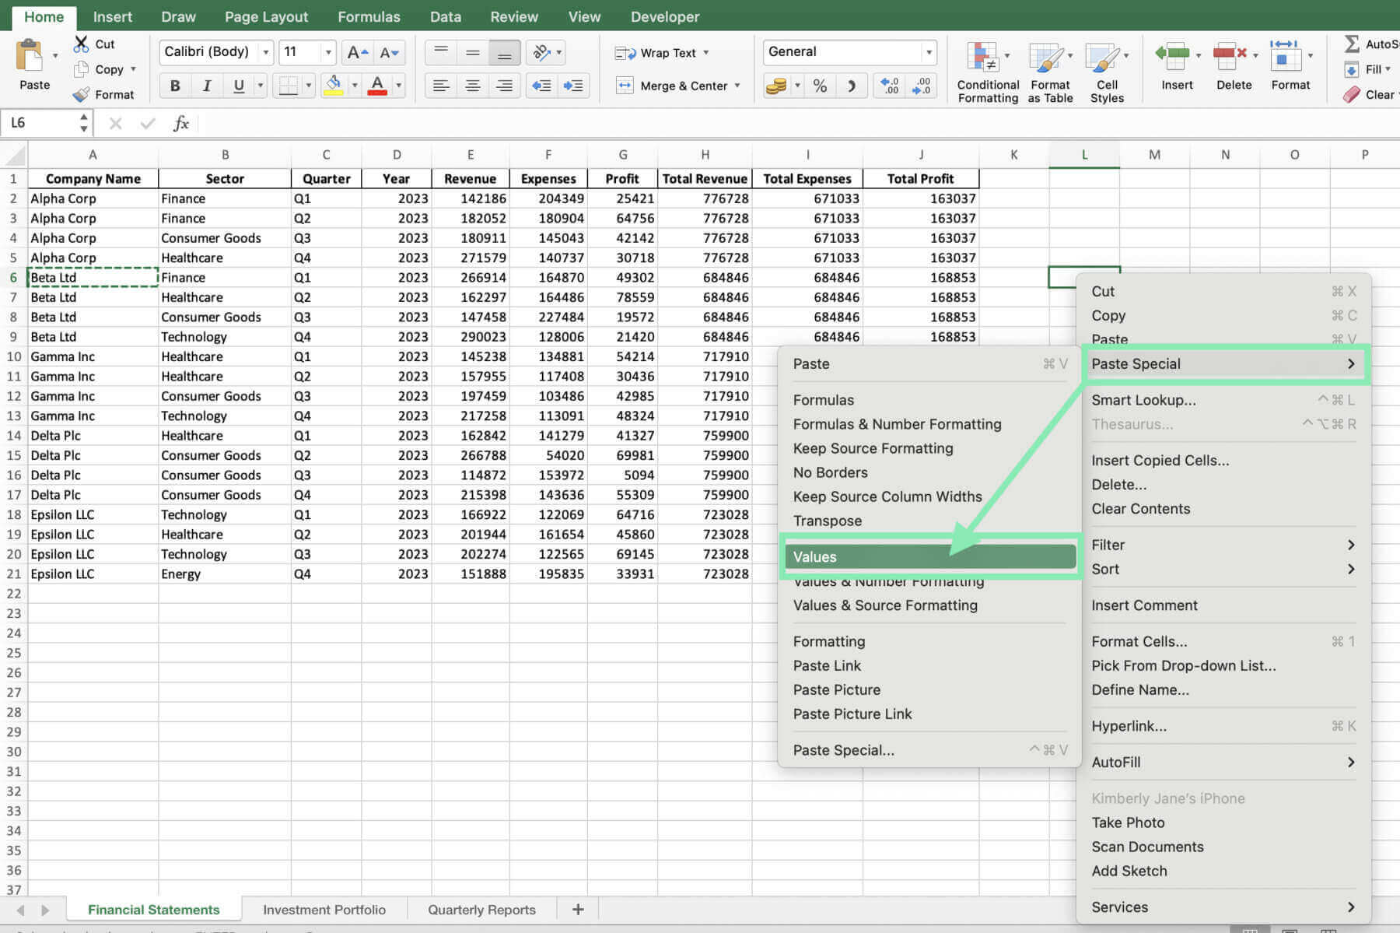Click the Copy icon in ribbon

tap(80, 69)
